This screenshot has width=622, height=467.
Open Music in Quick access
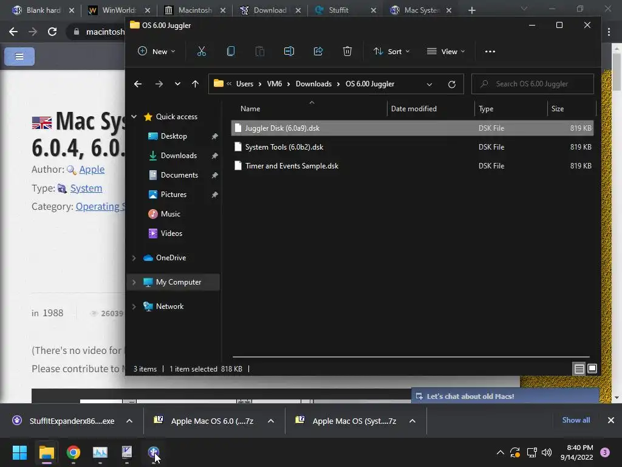[170, 214]
